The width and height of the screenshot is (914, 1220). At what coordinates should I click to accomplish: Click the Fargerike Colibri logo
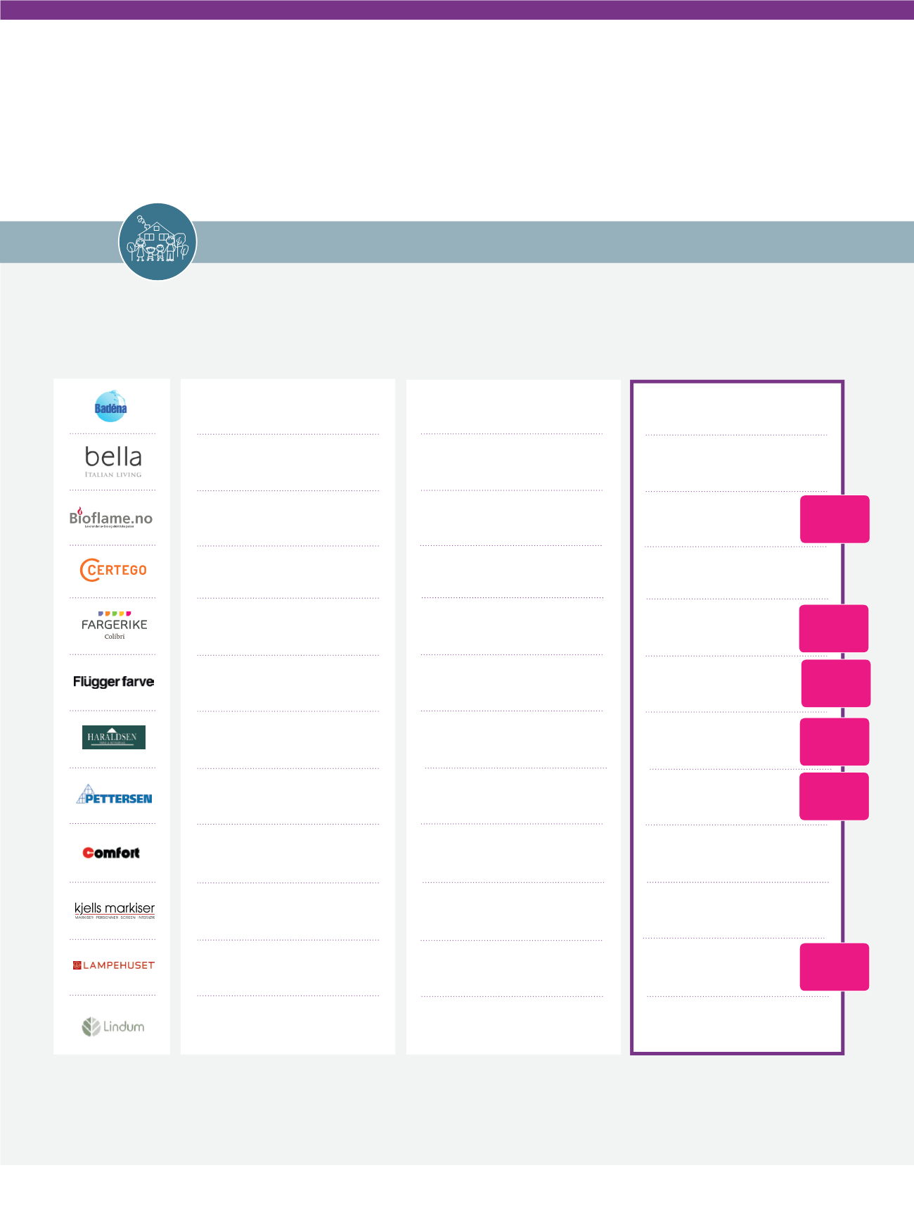tap(114, 625)
